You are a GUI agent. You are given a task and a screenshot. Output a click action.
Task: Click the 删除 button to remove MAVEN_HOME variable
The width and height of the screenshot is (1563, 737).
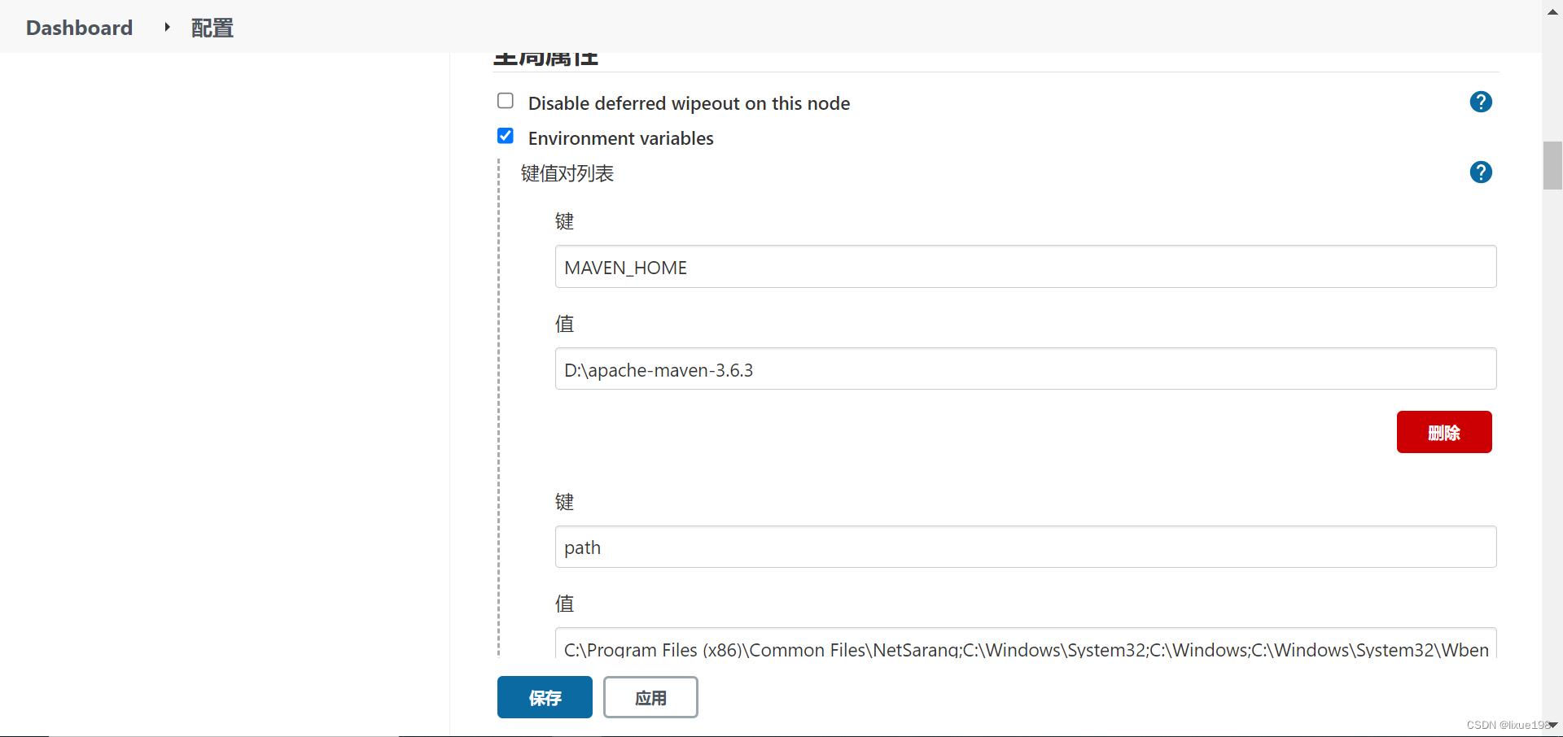1444,432
